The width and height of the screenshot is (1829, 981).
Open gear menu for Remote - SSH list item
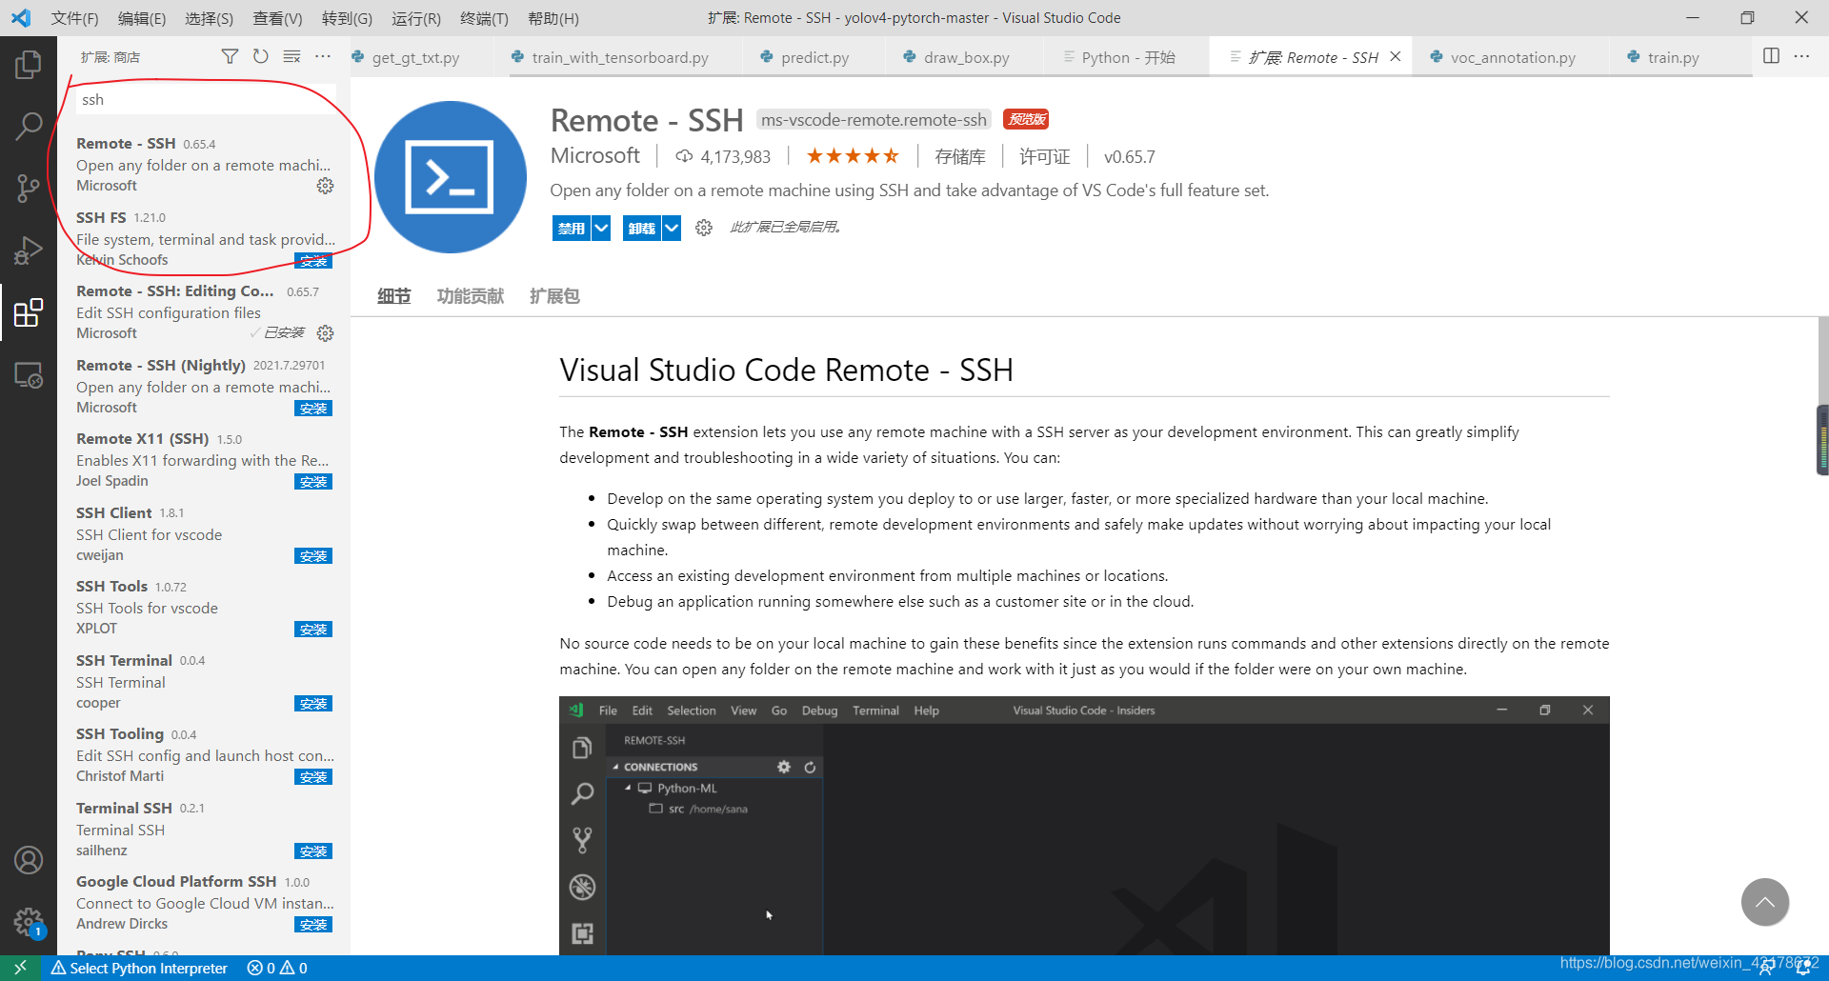pos(325,186)
